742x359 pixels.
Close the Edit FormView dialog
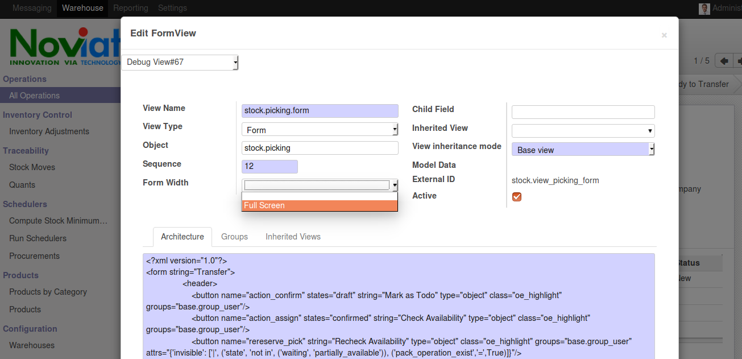(x=664, y=35)
